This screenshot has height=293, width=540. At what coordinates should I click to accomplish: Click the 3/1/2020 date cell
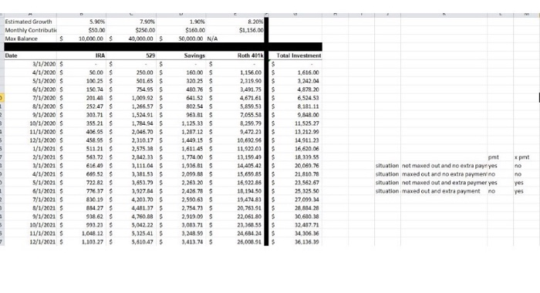coord(30,64)
